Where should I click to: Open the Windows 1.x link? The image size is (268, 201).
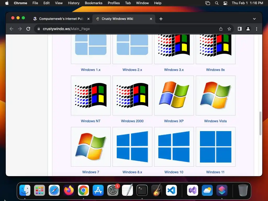tap(91, 70)
